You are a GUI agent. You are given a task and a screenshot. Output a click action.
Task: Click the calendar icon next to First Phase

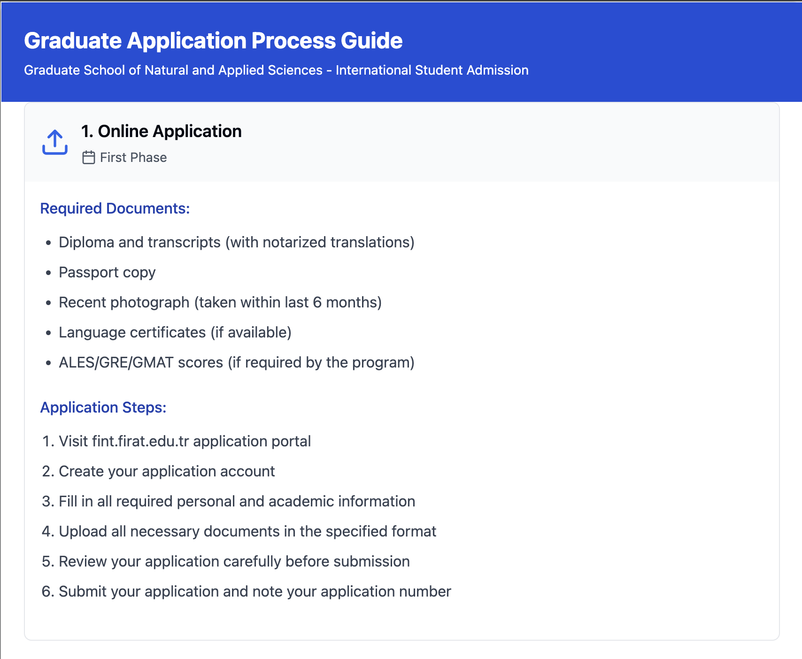[x=88, y=157]
